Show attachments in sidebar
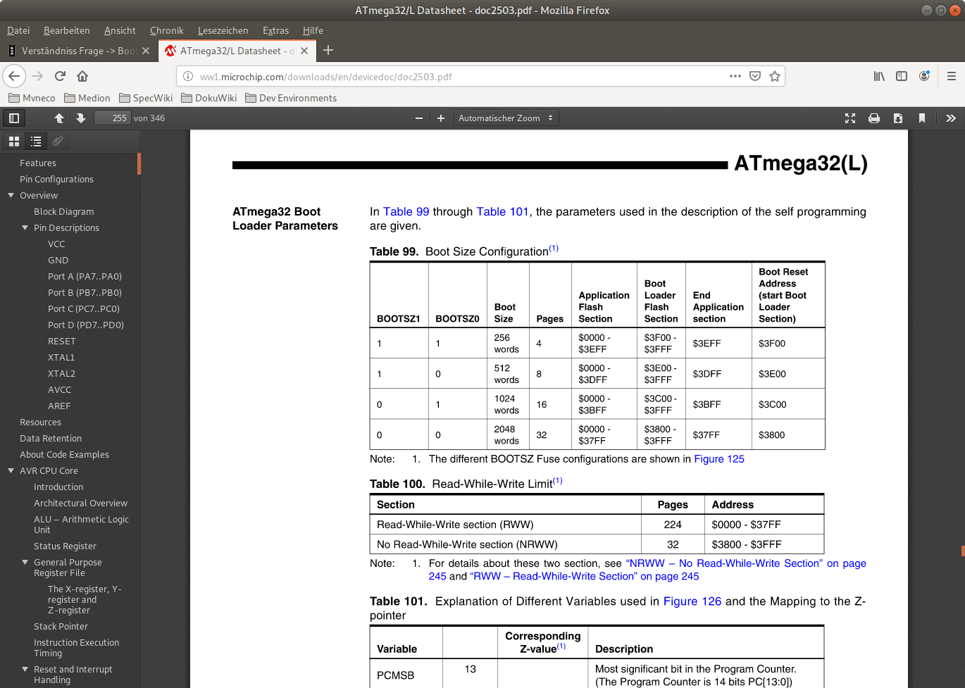The height and width of the screenshot is (688, 965). tap(58, 142)
